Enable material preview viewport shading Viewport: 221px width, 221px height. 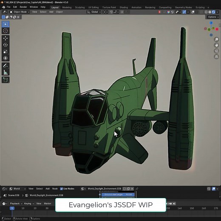(x=213, y=12)
